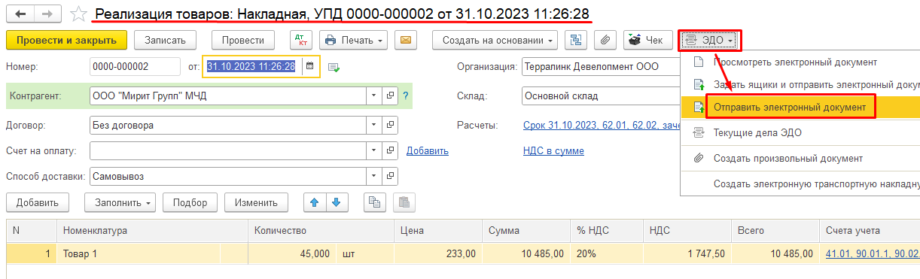Viewport: 920px width, 279px height.
Task: Open the НДС в сумме link
Action: [x=553, y=150]
